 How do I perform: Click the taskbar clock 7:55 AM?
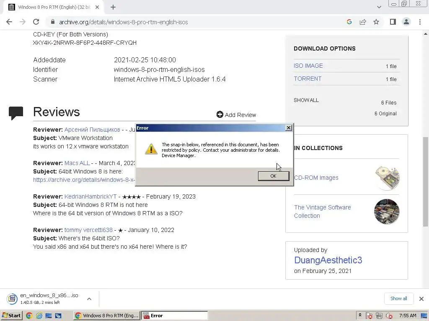408,316
